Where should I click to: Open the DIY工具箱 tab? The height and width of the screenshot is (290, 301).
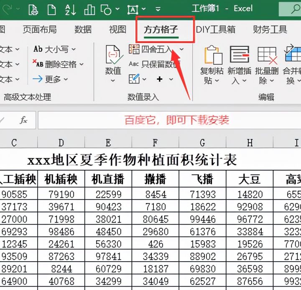click(x=216, y=30)
